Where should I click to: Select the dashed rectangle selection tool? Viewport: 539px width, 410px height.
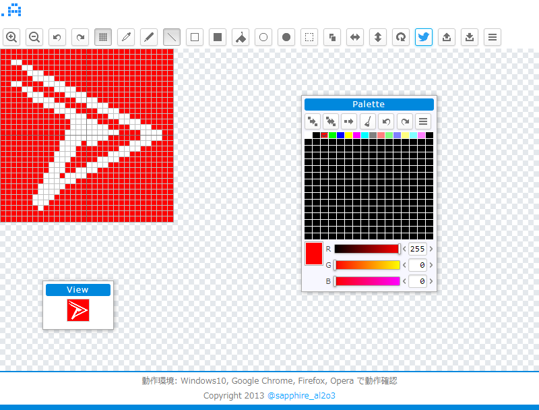coord(309,37)
